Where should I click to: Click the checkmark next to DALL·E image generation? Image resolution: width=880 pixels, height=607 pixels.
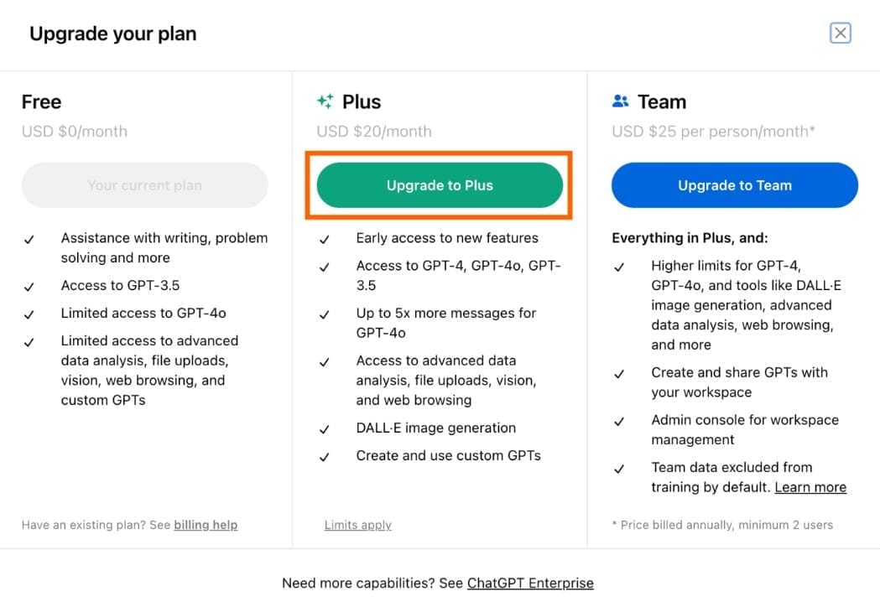pos(325,429)
